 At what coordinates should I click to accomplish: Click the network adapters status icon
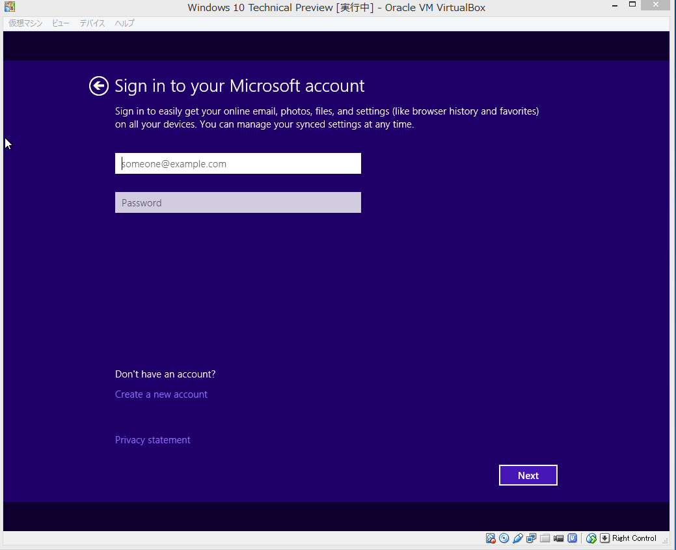click(x=532, y=538)
